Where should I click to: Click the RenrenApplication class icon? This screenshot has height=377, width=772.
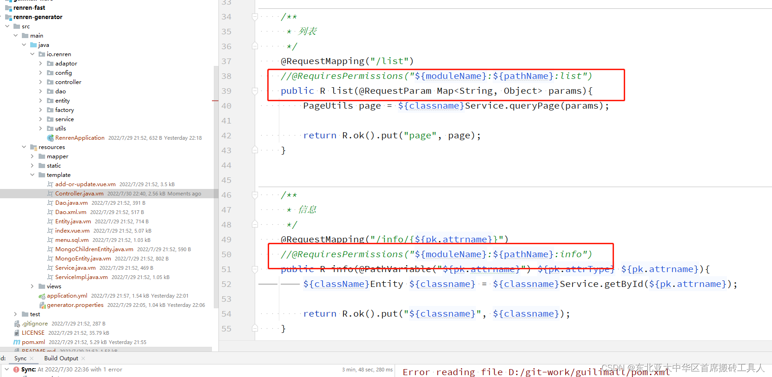[50, 138]
